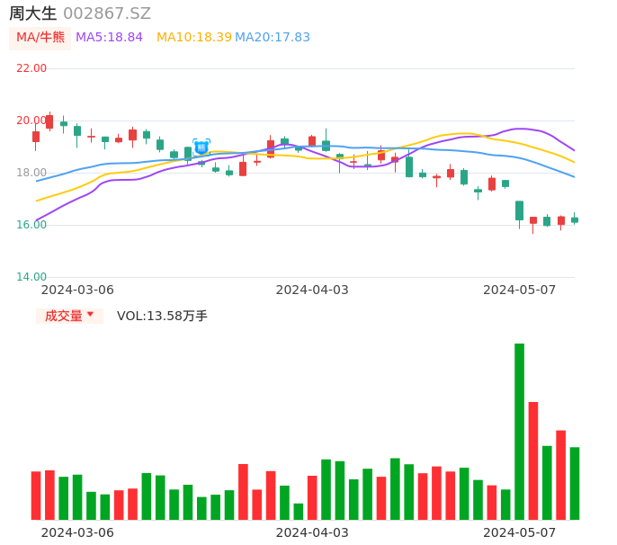This screenshot has height=545, width=617.
Task: Click the rightmost green volume bar
Action: pyautogui.click(x=575, y=483)
